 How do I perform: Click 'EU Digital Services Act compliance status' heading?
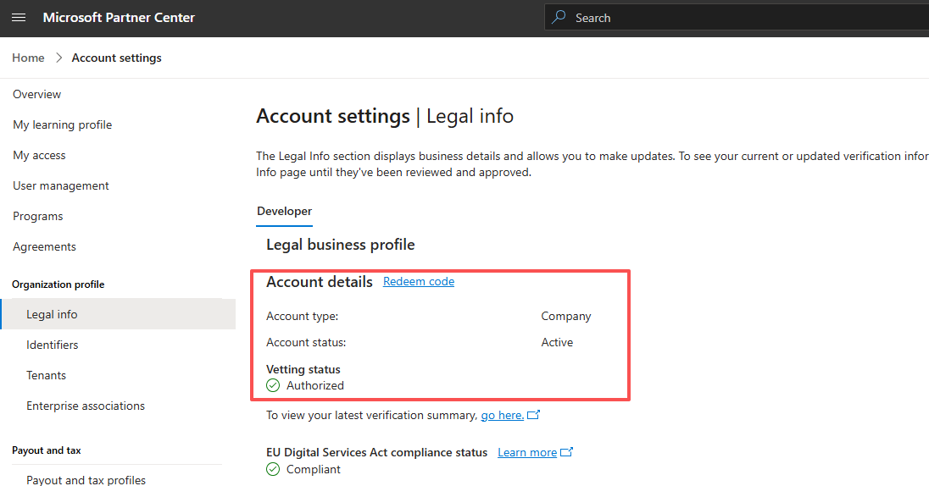[377, 452]
